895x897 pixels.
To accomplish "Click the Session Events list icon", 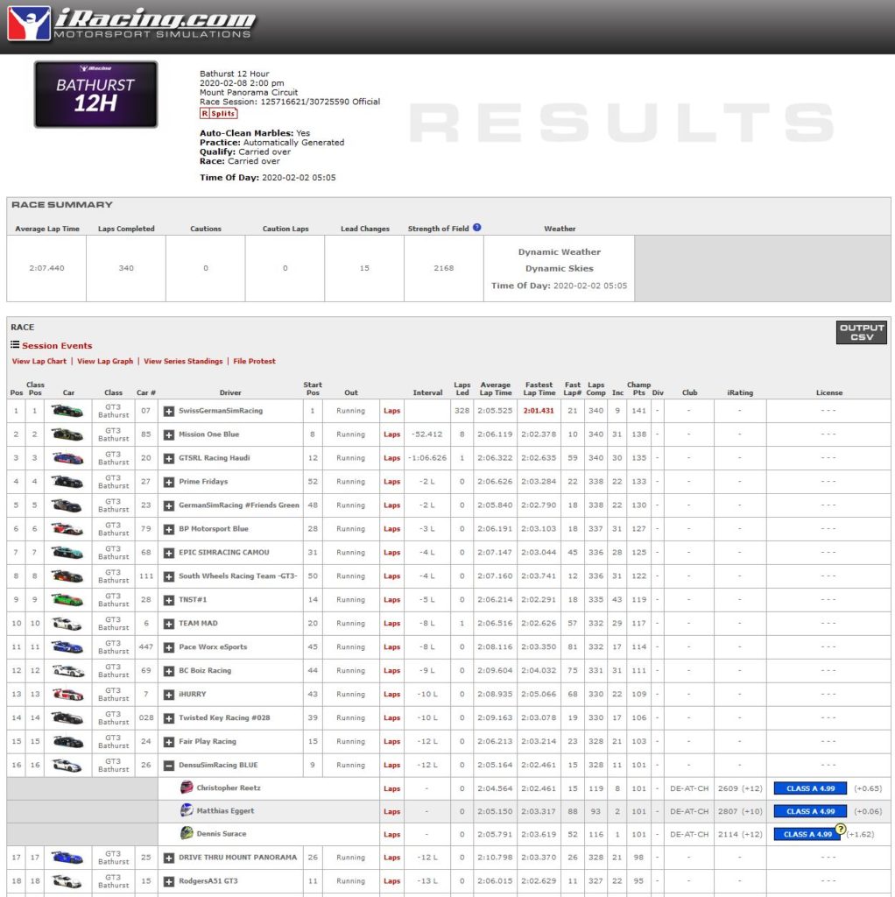I will [x=15, y=345].
